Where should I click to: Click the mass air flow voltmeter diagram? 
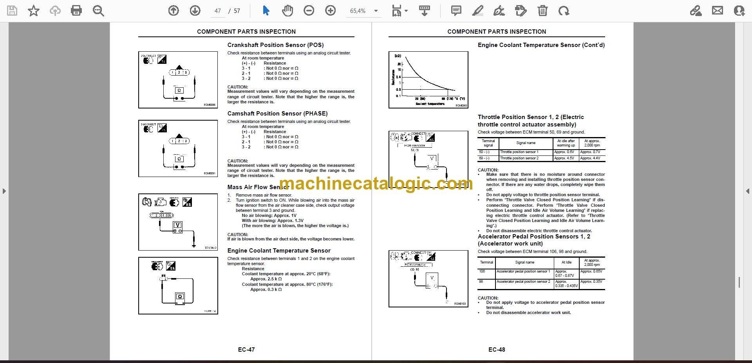pyautogui.click(x=178, y=222)
